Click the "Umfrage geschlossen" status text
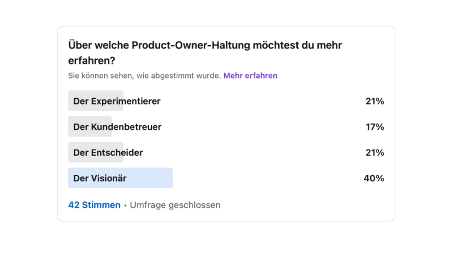 [x=175, y=205]
